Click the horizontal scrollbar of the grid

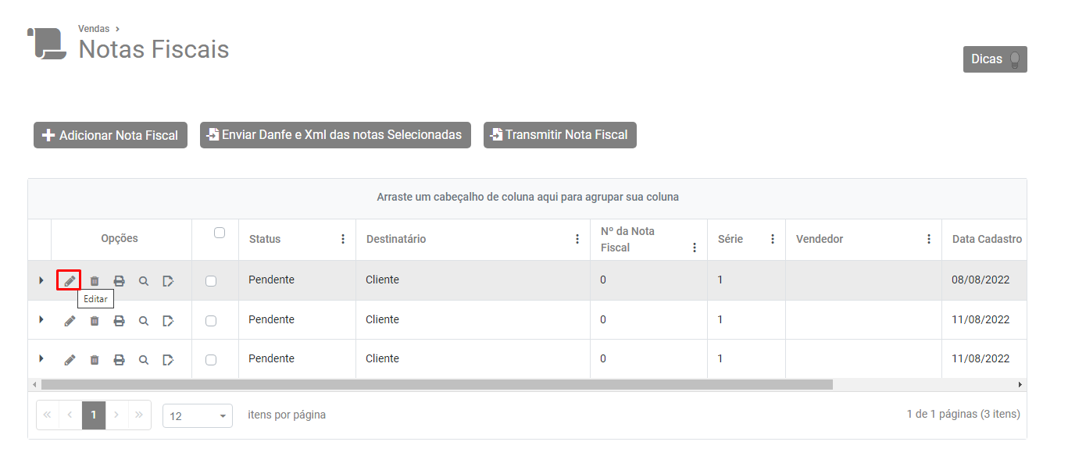[x=437, y=385]
